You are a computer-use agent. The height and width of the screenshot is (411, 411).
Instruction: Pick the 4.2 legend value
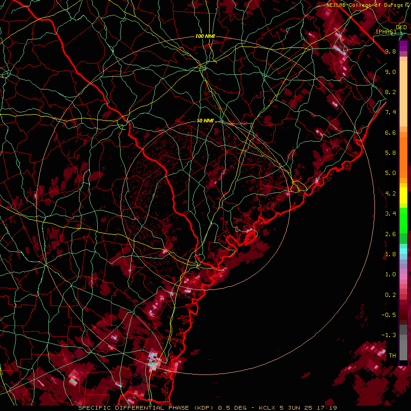tap(390, 194)
